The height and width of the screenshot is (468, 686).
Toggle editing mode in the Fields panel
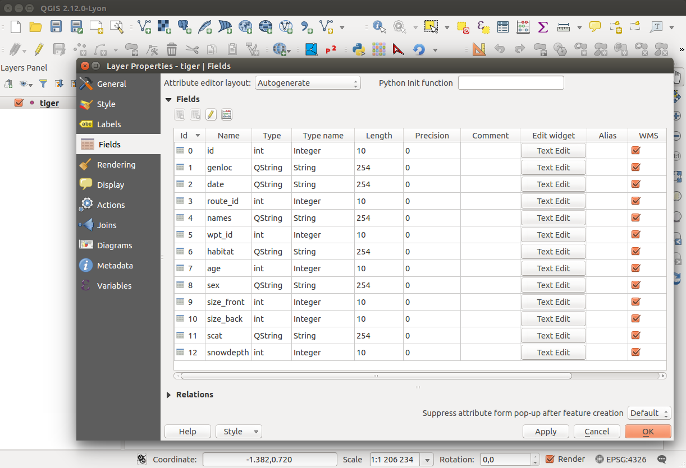(x=211, y=114)
